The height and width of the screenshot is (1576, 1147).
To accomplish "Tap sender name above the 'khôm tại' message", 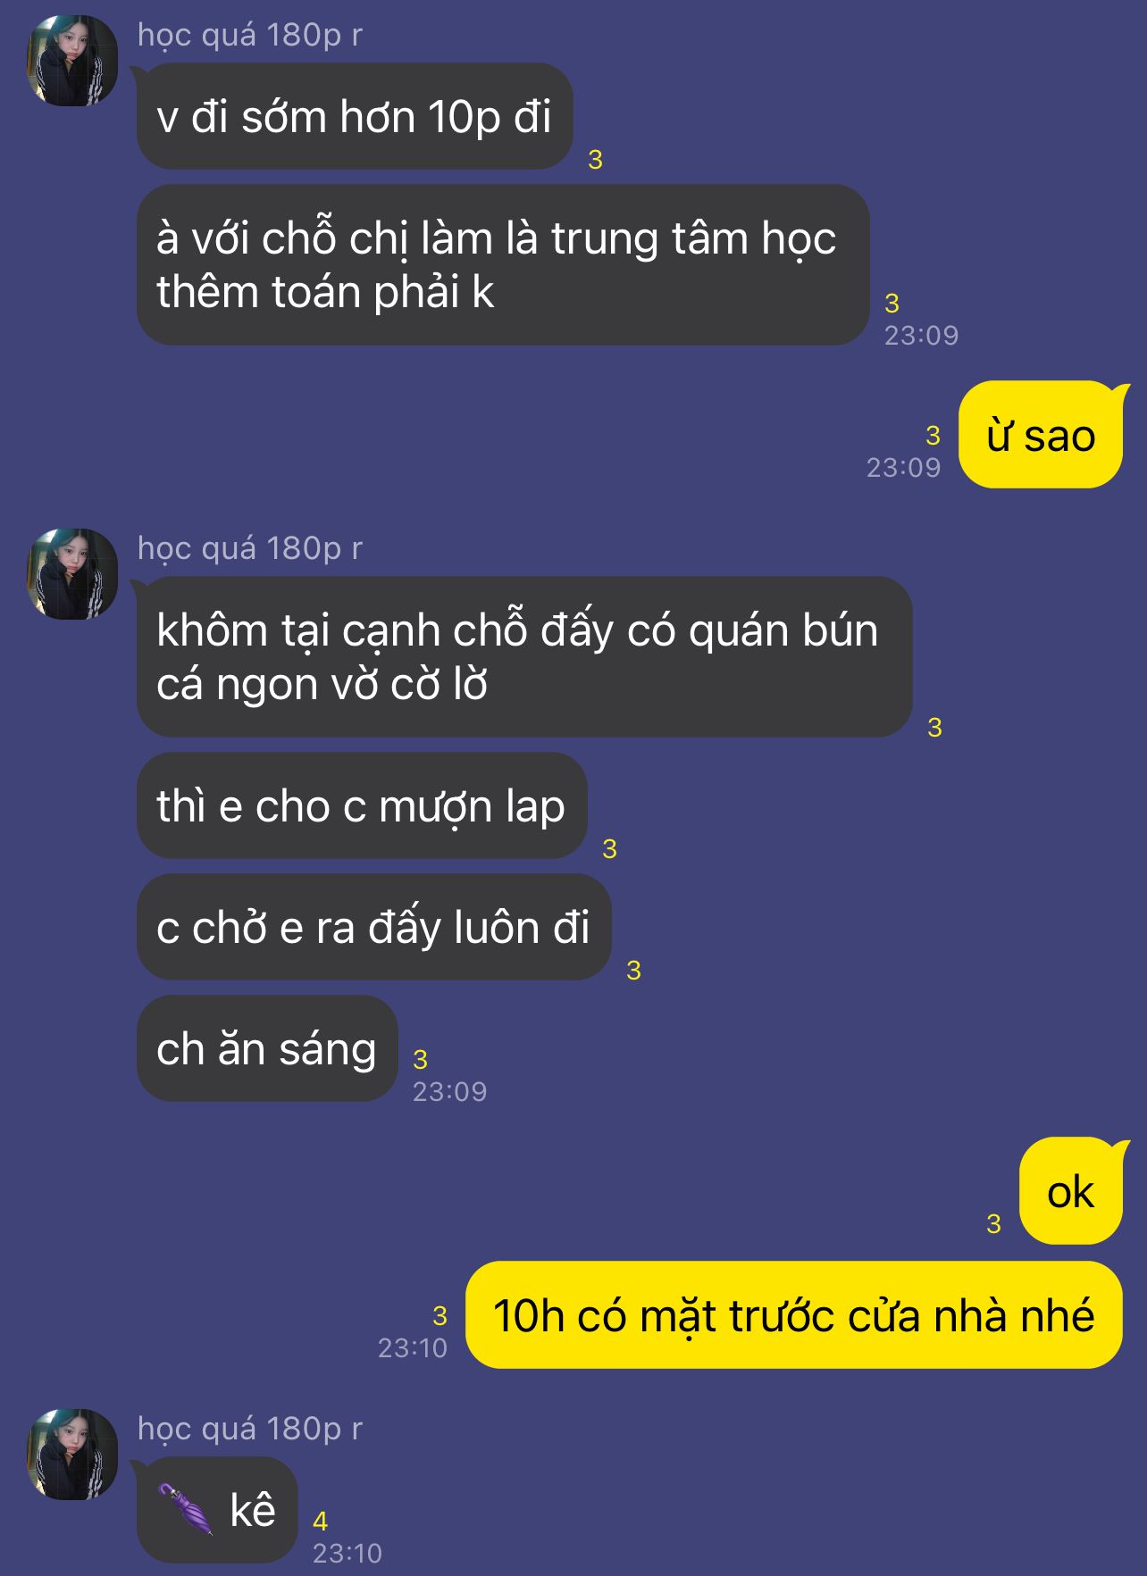I will pyautogui.click(x=250, y=548).
